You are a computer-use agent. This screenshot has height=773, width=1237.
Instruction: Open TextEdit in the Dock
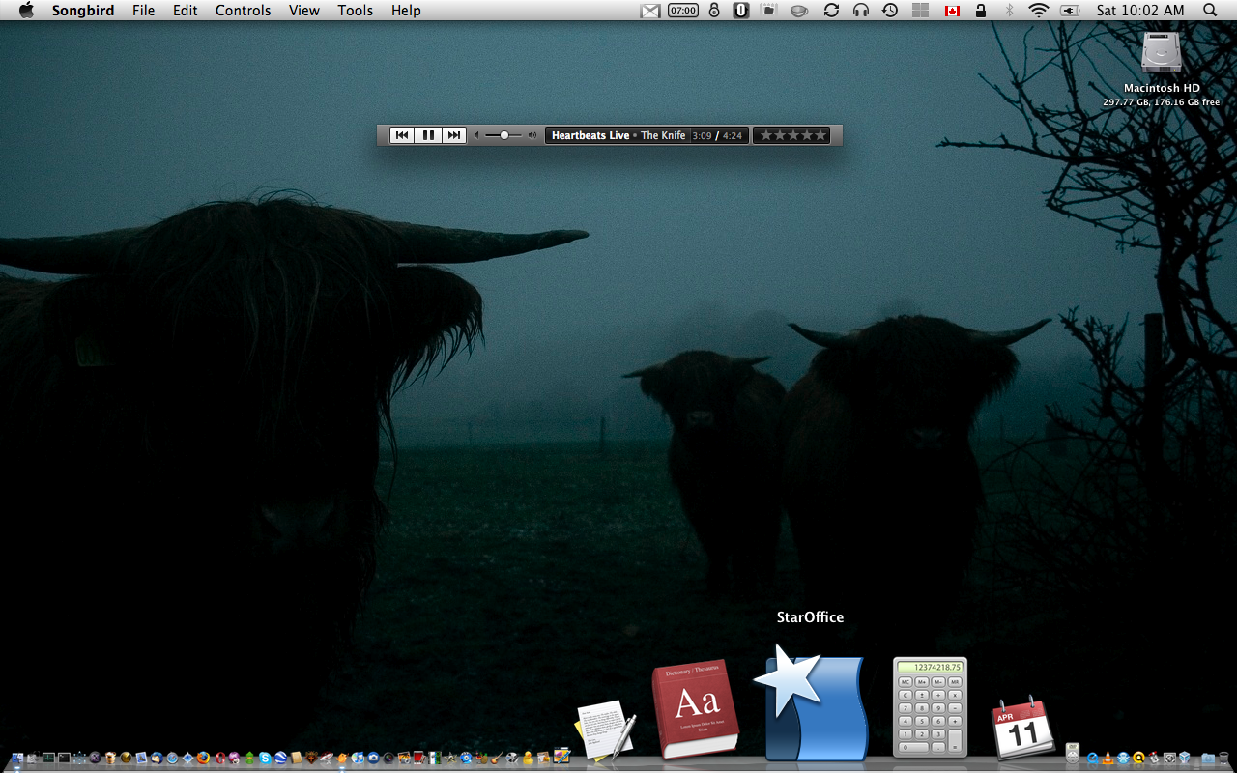[x=606, y=731]
